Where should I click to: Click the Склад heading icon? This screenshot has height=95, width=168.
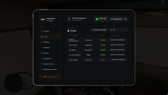(68, 31)
